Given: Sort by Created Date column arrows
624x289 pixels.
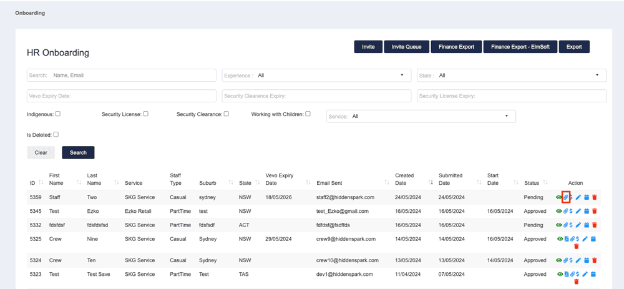Looking at the screenshot, I should coord(430,182).
